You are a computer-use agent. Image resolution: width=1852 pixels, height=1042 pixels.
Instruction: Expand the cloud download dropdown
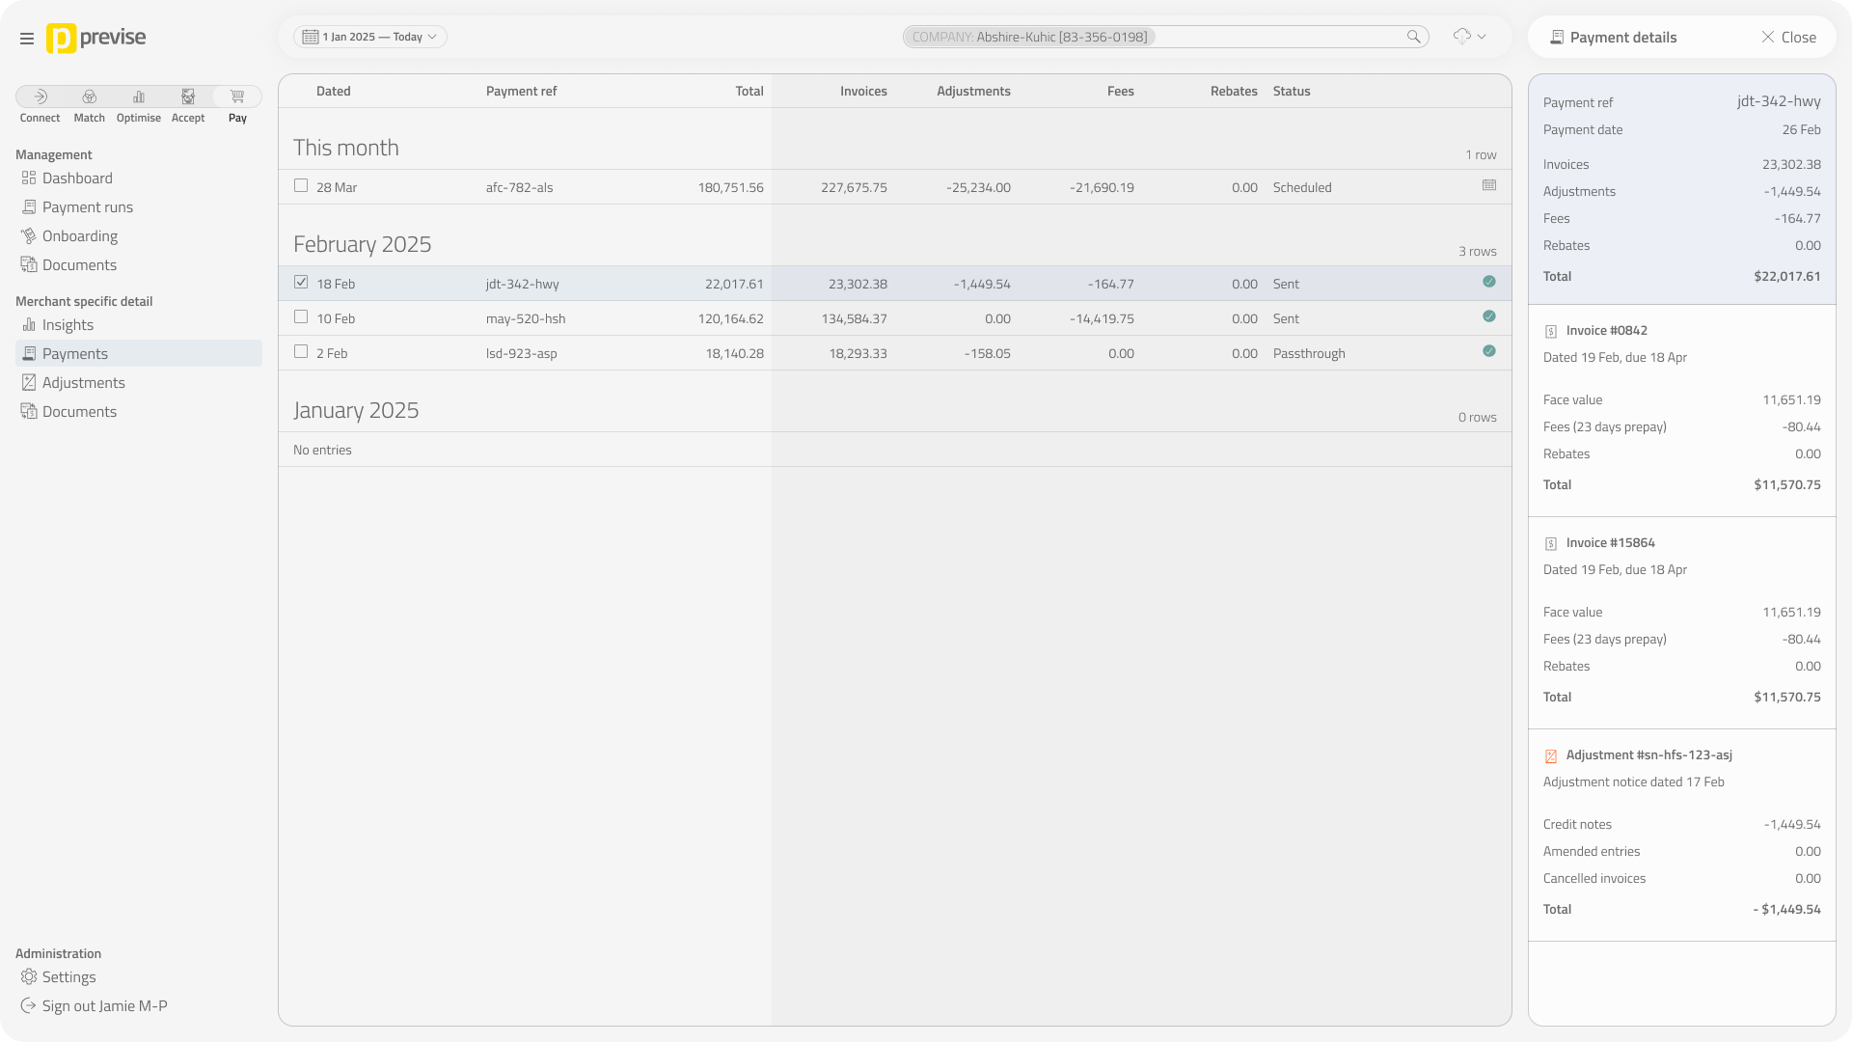(1469, 37)
